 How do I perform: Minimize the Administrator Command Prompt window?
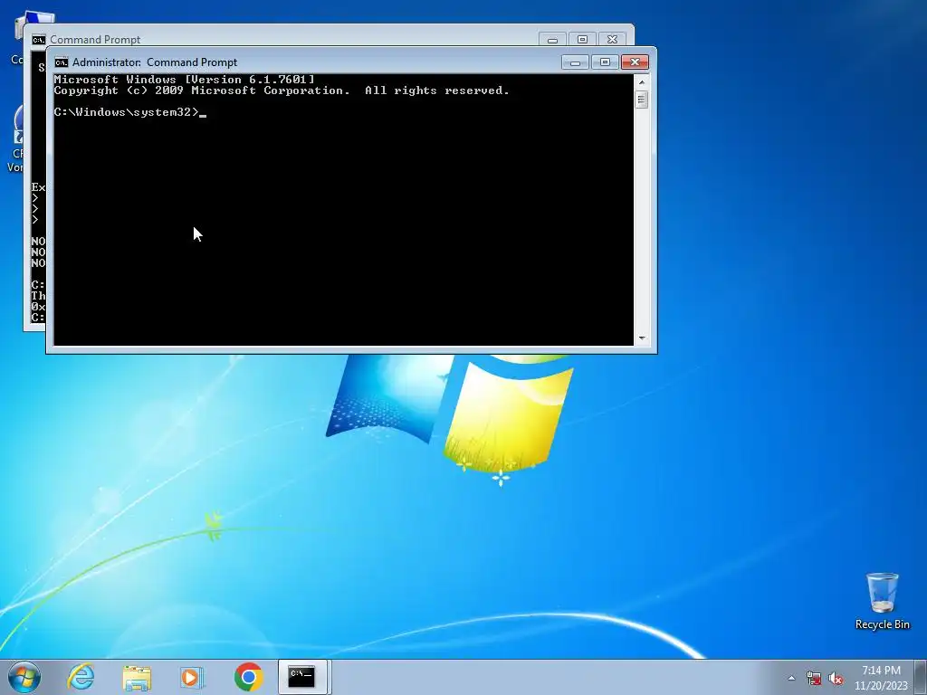point(575,62)
